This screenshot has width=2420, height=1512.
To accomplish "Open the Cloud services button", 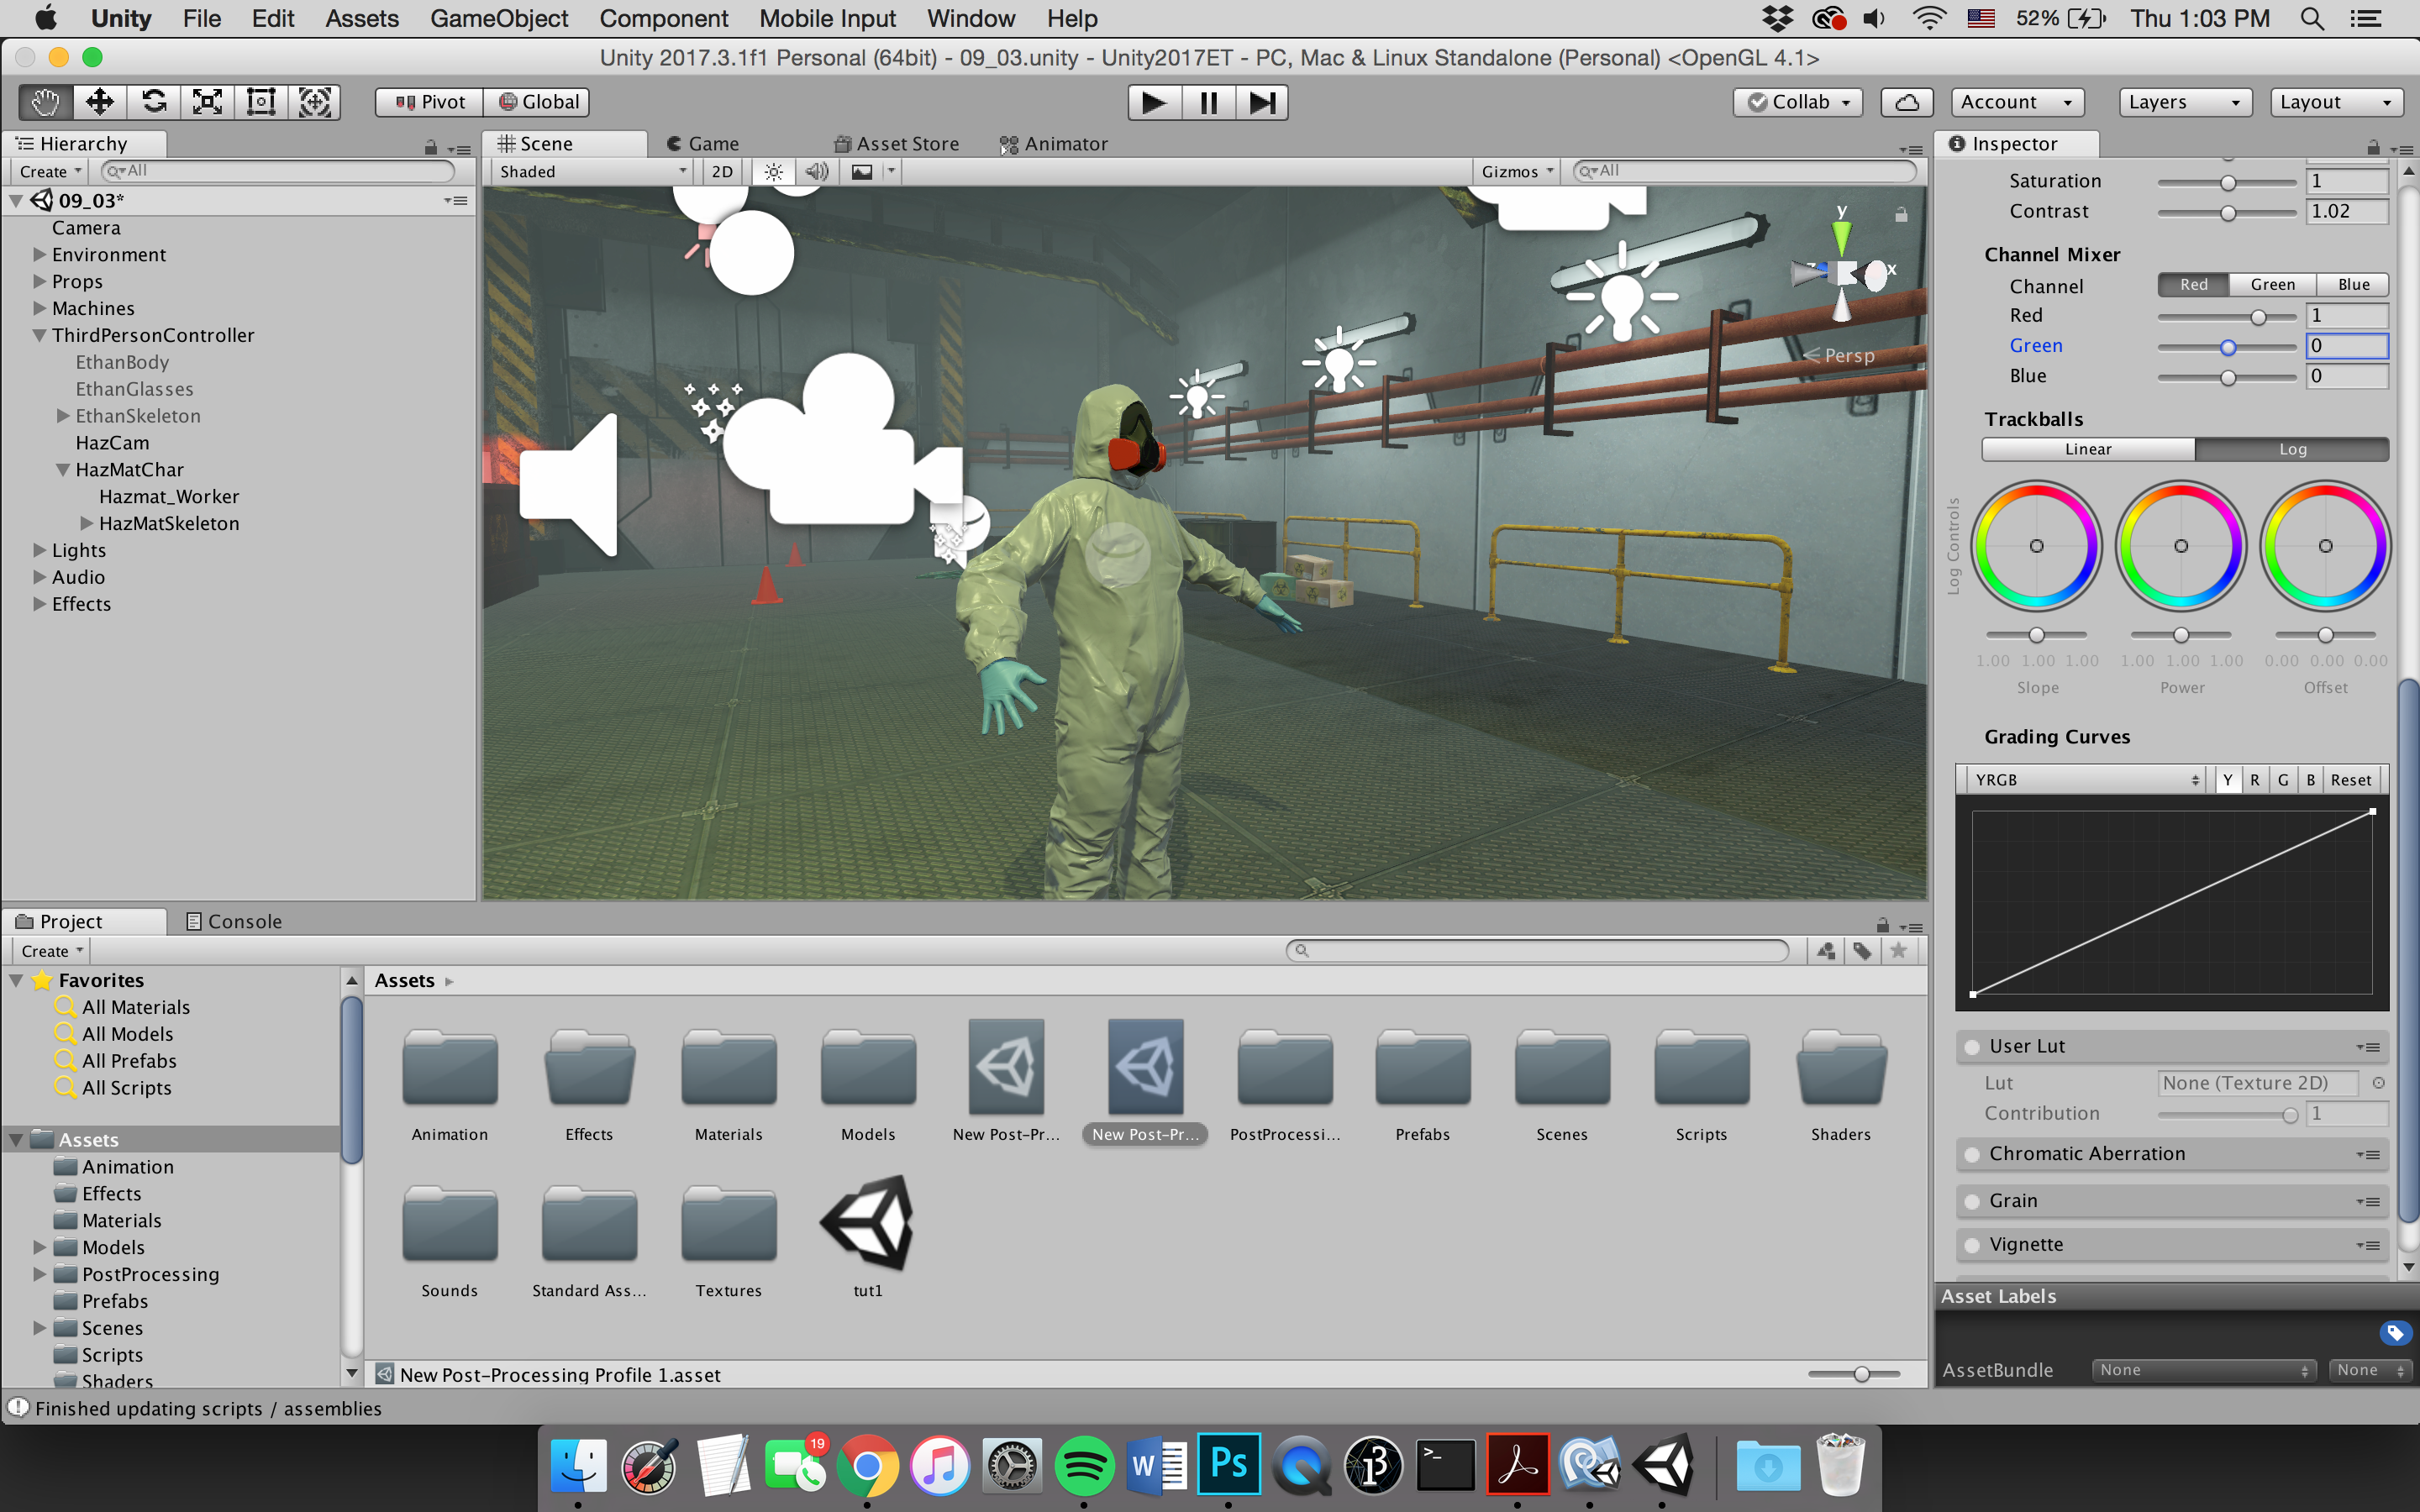I will 1907,102.
